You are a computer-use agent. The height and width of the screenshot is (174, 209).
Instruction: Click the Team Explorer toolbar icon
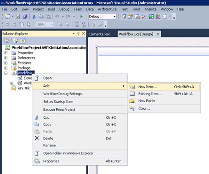(158, 16)
